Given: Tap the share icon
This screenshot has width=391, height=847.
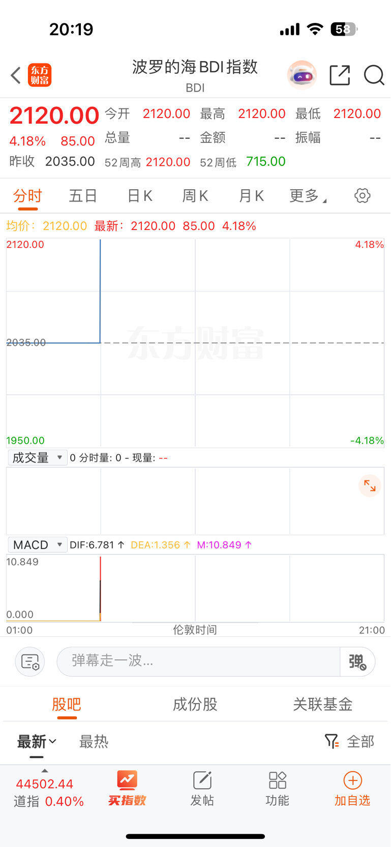Looking at the screenshot, I should pyautogui.click(x=340, y=75).
